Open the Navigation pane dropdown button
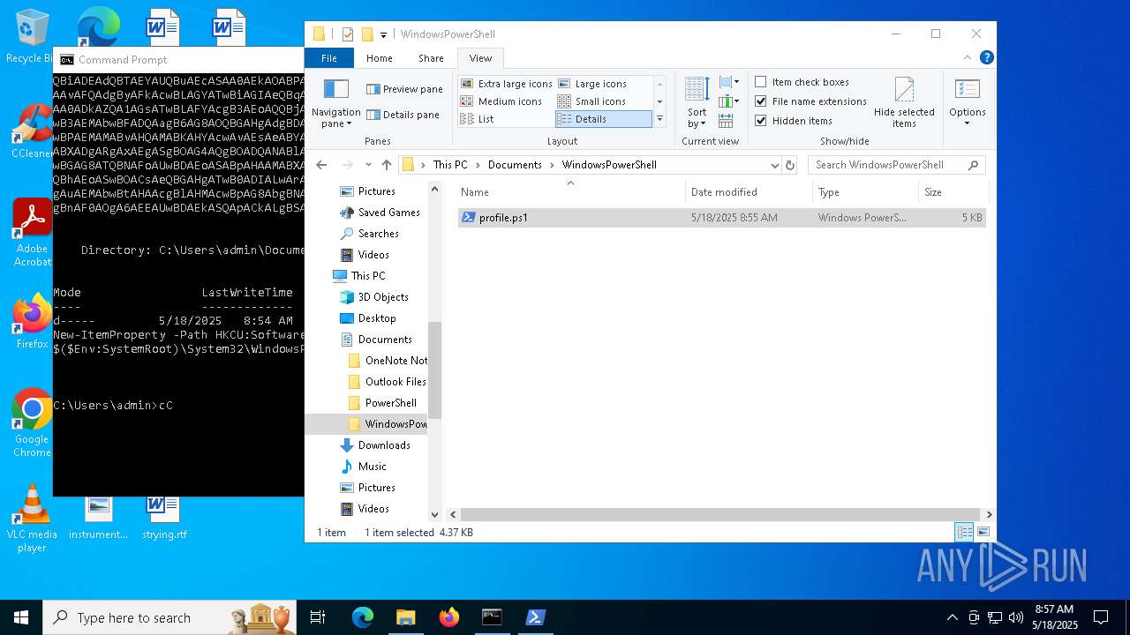Viewport: 1130px width, 635px height. (335, 102)
